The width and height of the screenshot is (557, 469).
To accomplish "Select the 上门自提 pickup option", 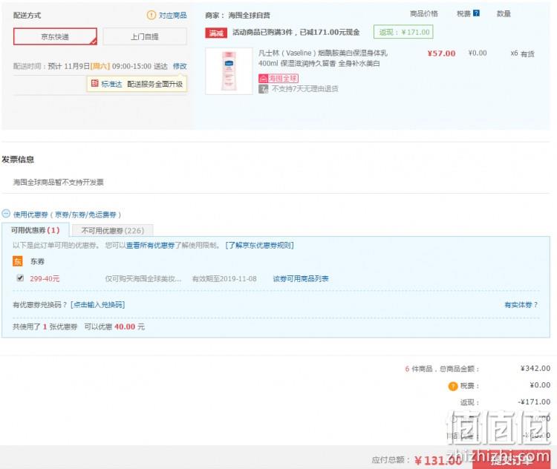I will click(145, 36).
